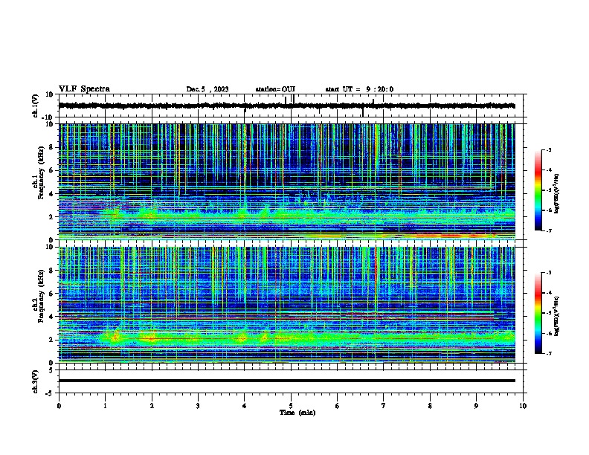Click the "6" time axis tick label
Screen dimensions: 589x455
coord(338,406)
